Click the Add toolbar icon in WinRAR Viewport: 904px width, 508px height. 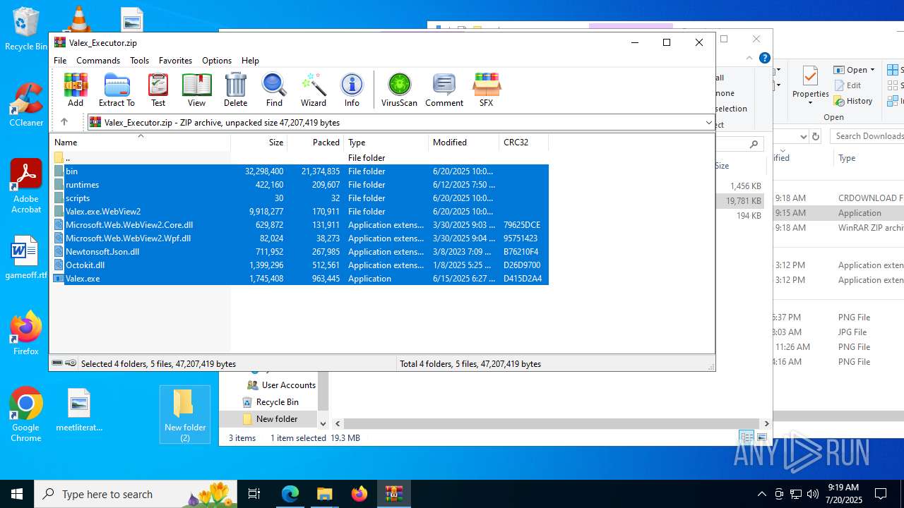[x=76, y=90]
